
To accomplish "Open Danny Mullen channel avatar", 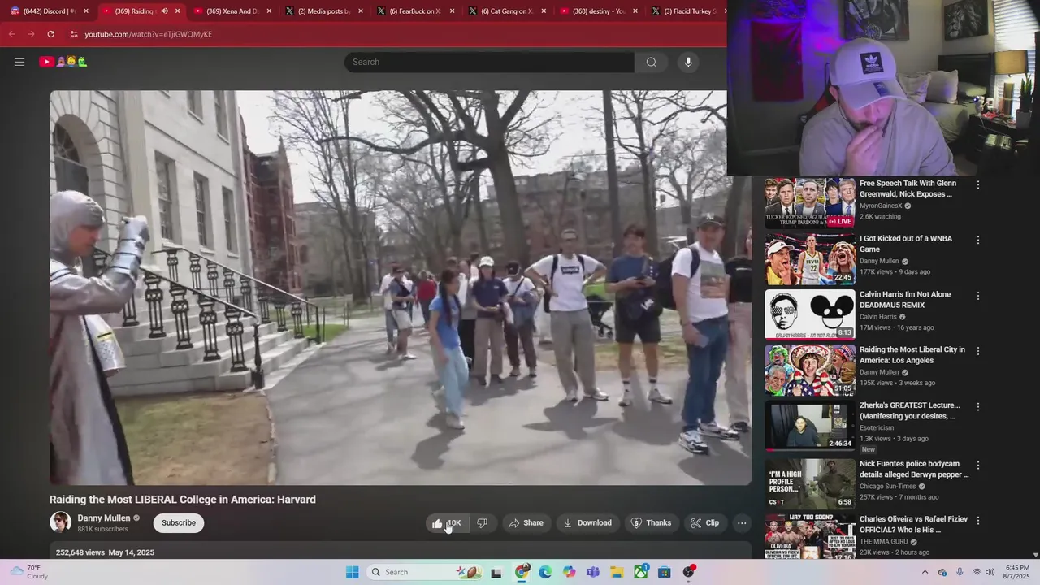I will (60, 522).
